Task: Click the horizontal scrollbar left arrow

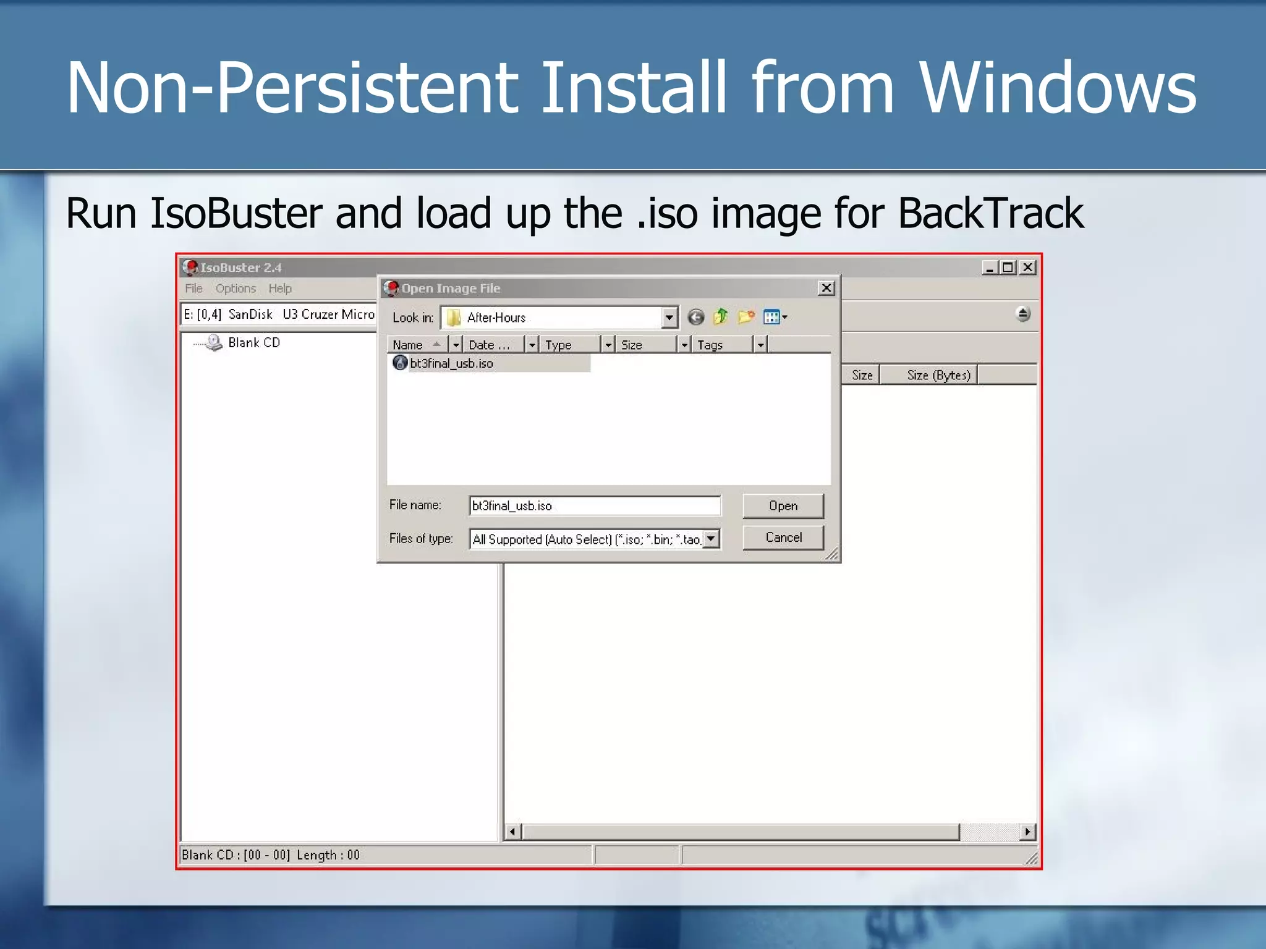Action: (x=512, y=832)
